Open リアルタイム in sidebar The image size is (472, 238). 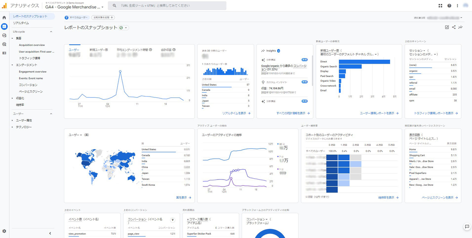click(21, 23)
